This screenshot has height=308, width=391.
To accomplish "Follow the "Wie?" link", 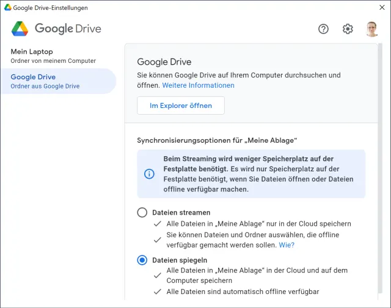I will click(x=287, y=245).
